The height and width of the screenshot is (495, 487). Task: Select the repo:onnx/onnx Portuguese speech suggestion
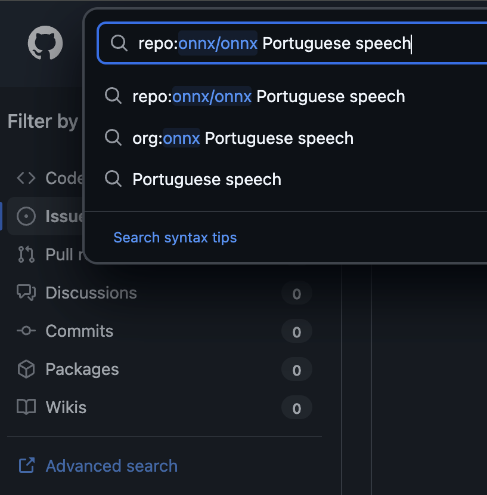268,97
